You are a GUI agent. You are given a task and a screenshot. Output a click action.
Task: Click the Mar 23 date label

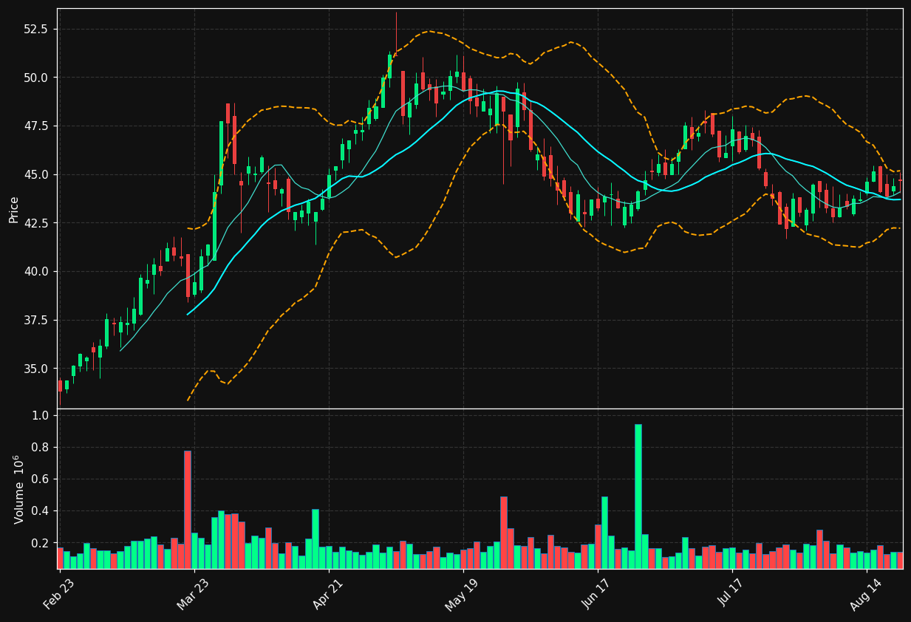click(193, 595)
